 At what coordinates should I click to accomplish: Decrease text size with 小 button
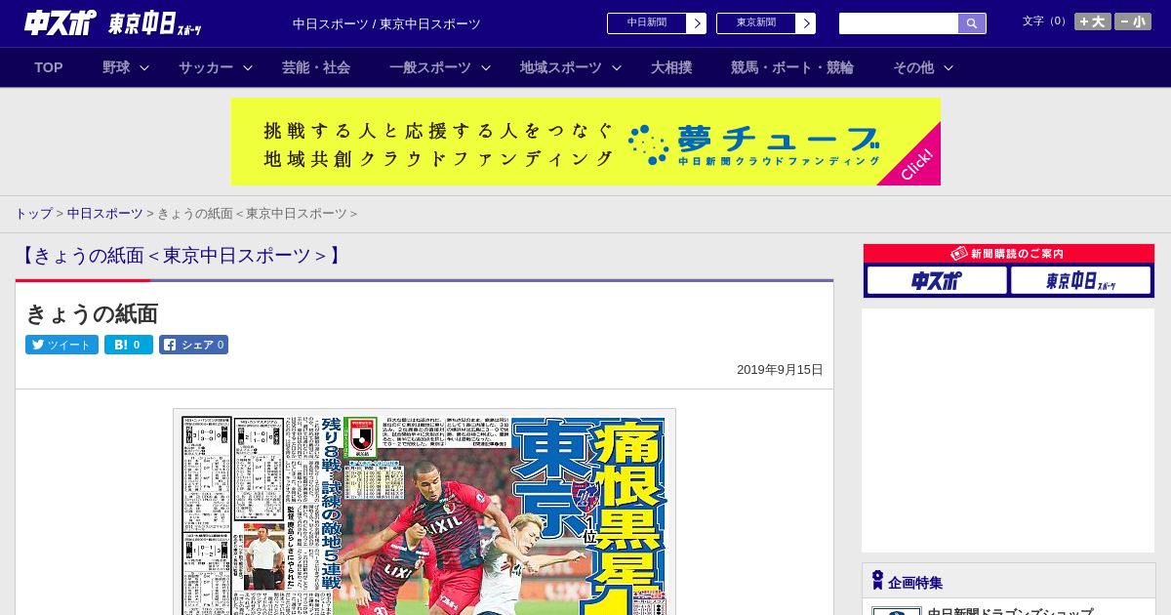tap(1133, 21)
